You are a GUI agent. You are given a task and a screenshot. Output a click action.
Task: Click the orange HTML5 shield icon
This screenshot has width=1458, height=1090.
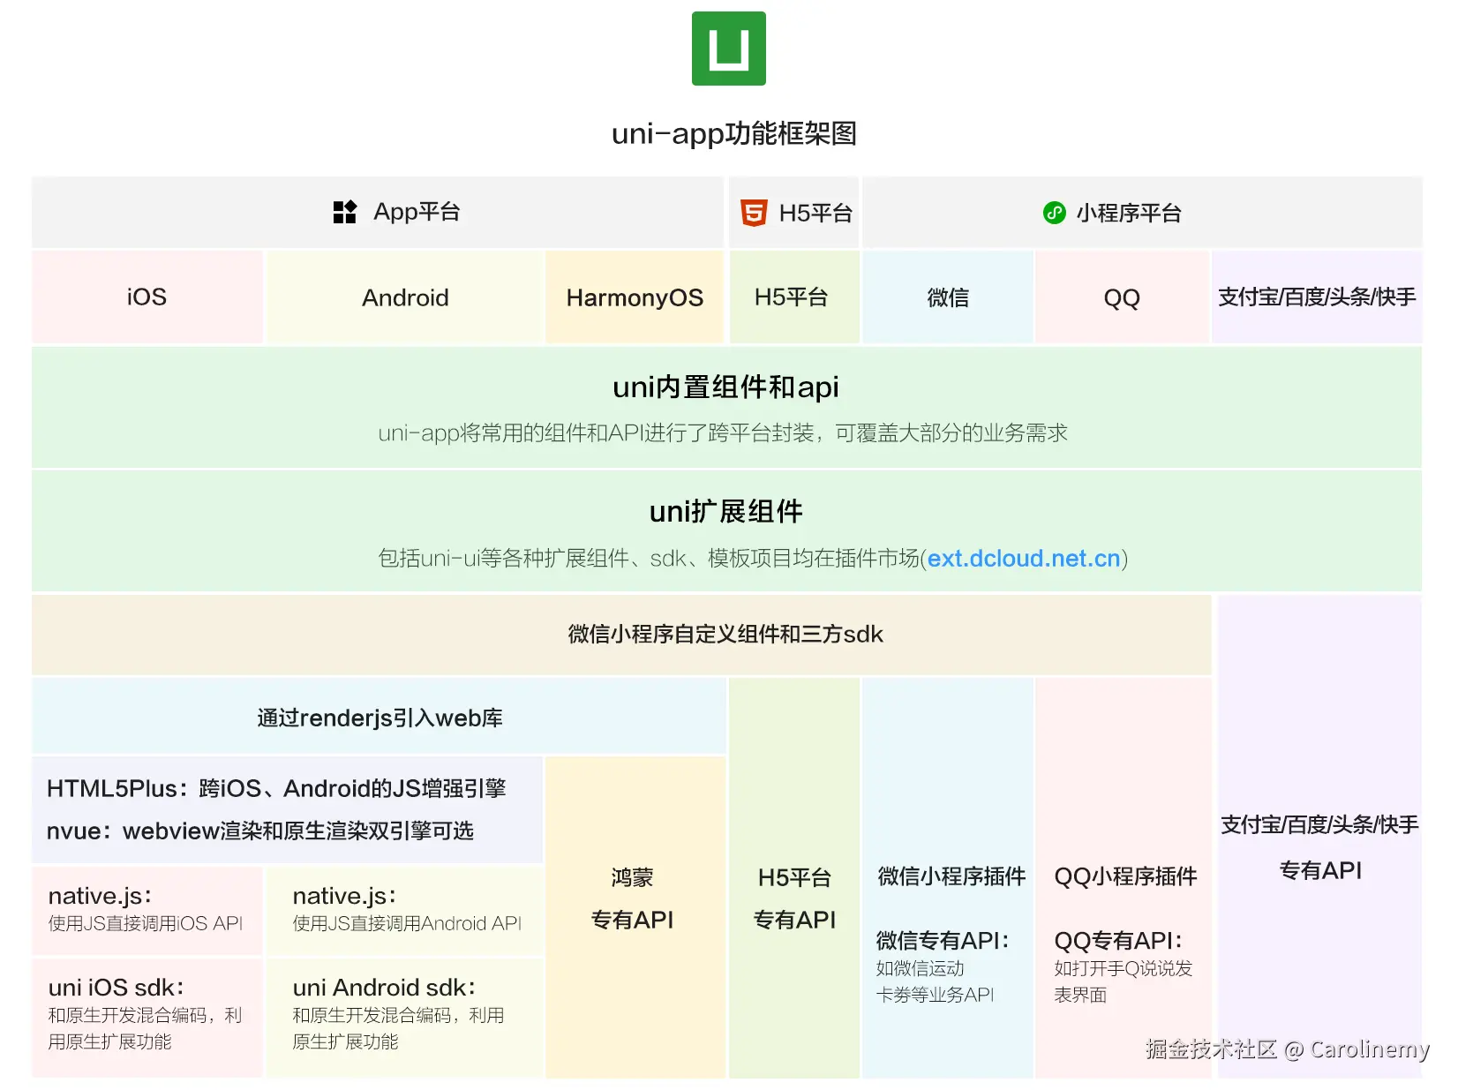[754, 213]
